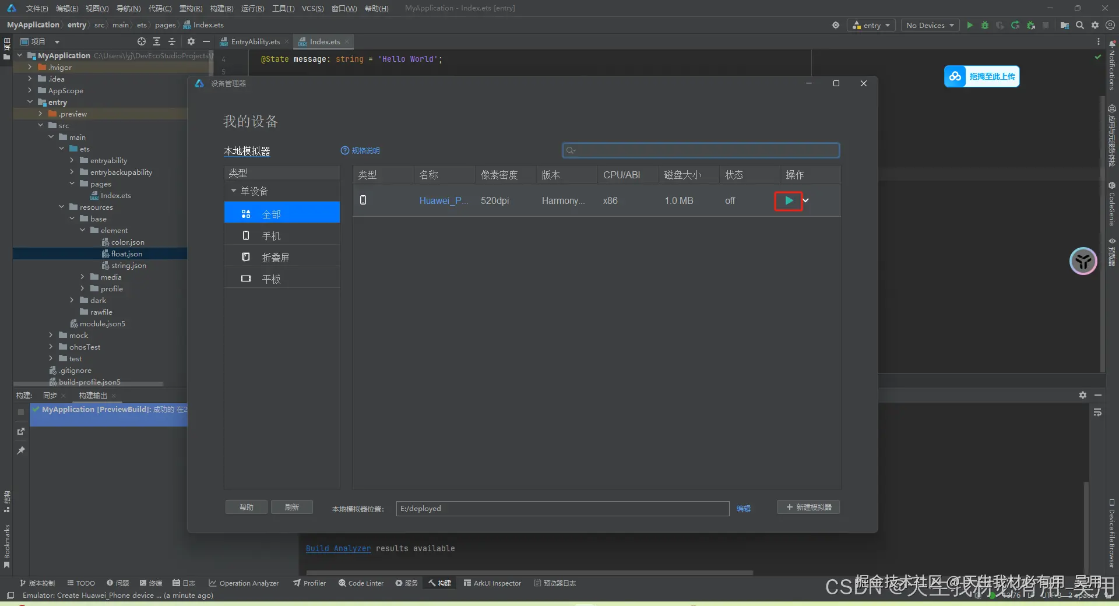Open the entry run configuration dropdown
The width and height of the screenshot is (1119, 606).
(871, 25)
